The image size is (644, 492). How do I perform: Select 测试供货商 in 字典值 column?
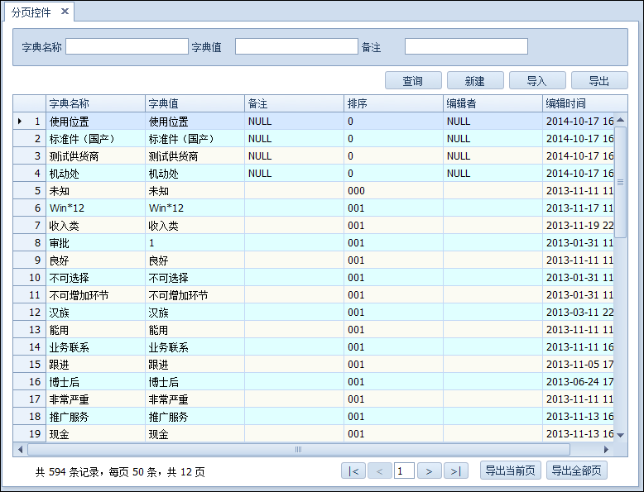click(x=195, y=156)
